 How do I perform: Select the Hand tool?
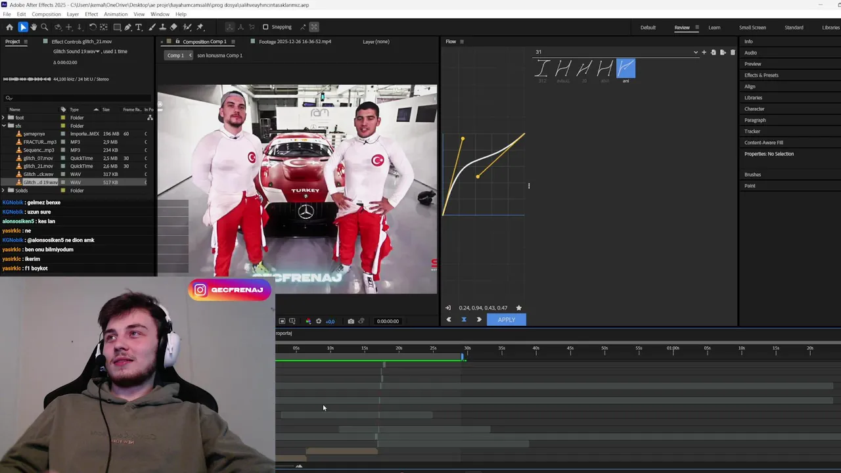pos(34,27)
